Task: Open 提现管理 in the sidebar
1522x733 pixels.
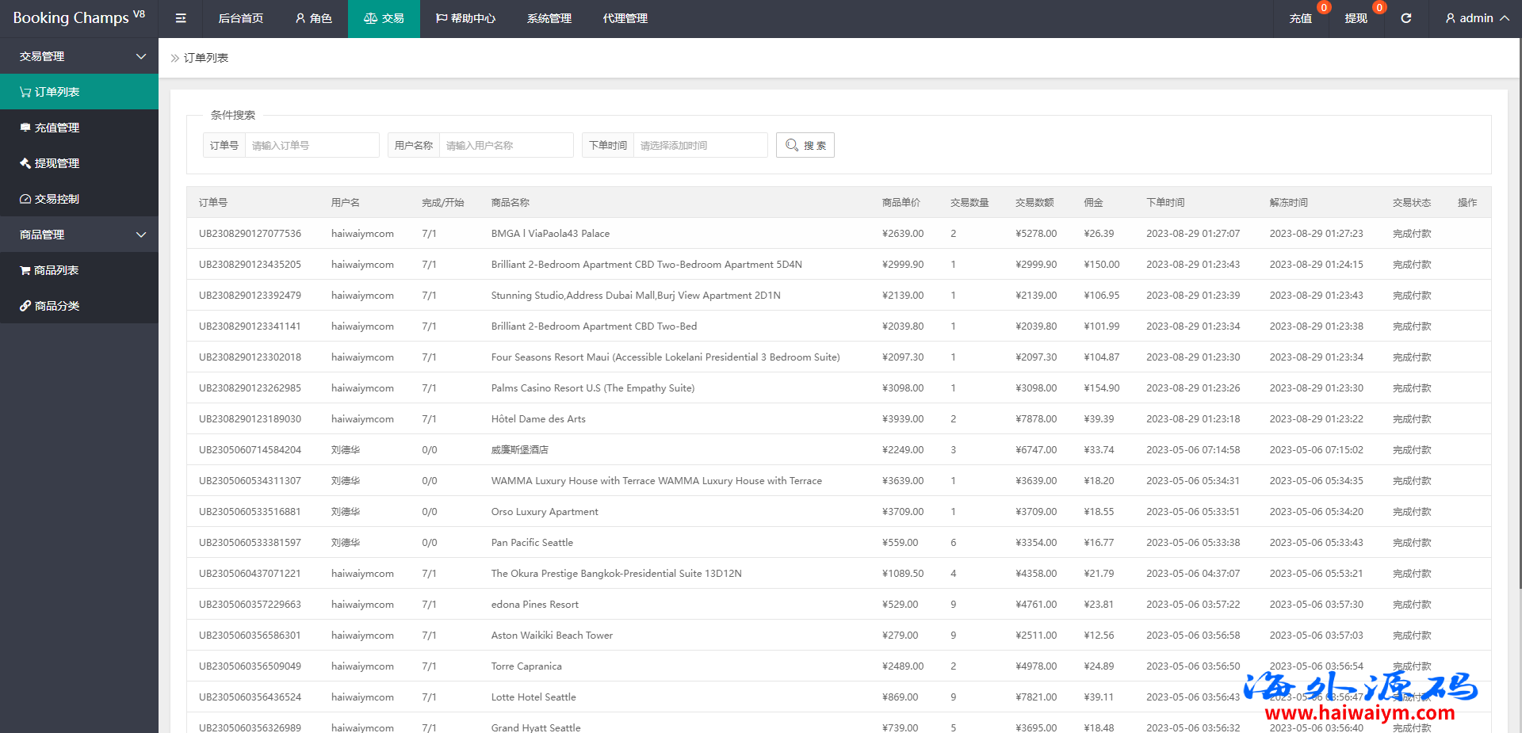Action: pyautogui.click(x=56, y=163)
